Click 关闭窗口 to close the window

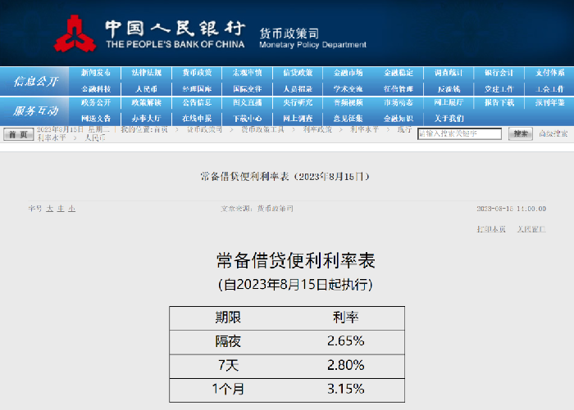[x=531, y=230]
